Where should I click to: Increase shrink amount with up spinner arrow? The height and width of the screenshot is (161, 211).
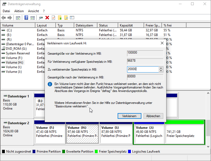tap(161, 68)
